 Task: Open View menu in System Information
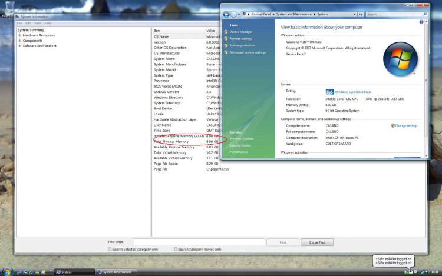click(x=38, y=24)
